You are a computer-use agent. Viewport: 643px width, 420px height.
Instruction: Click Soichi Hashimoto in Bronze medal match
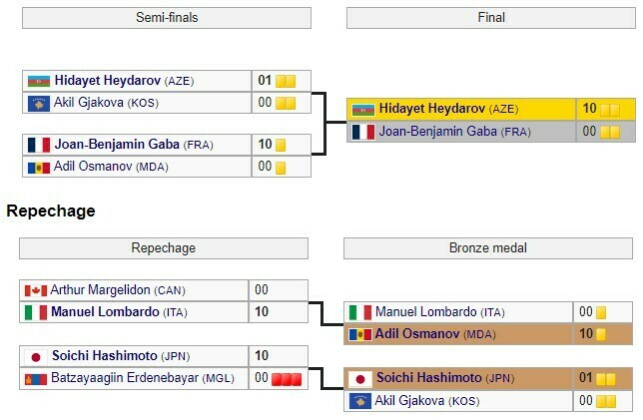coord(430,378)
